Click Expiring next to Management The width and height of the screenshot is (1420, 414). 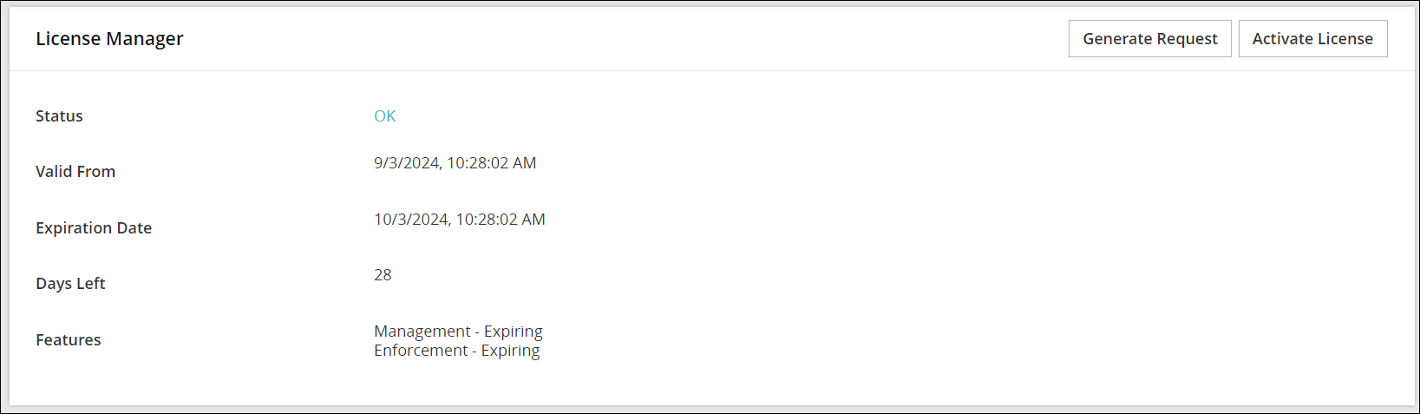tap(514, 332)
